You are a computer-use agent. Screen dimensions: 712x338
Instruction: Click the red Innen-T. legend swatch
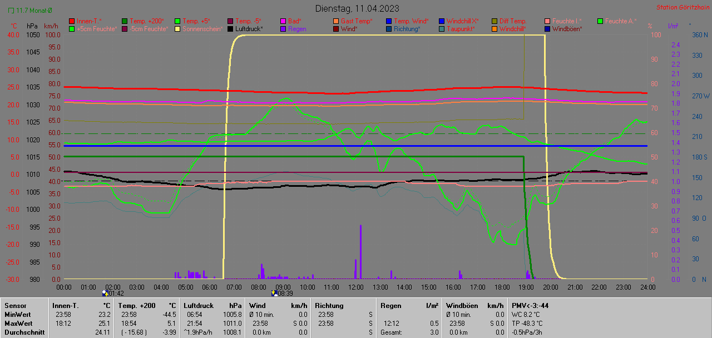click(72, 21)
